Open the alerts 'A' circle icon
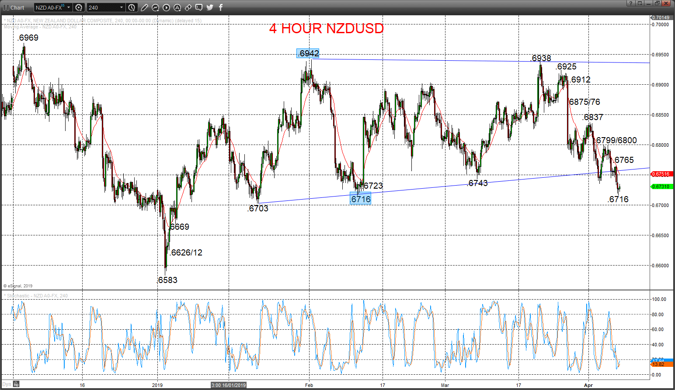This screenshot has width=675, height=390. pos(177,7)
